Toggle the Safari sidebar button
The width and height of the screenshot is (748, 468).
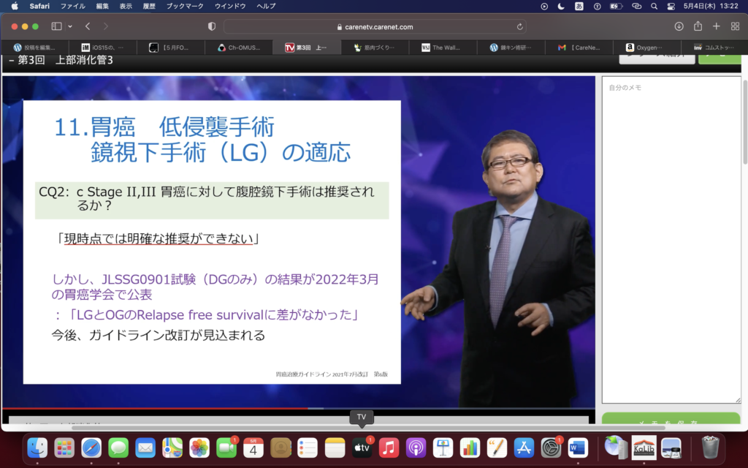coord(56,26)
